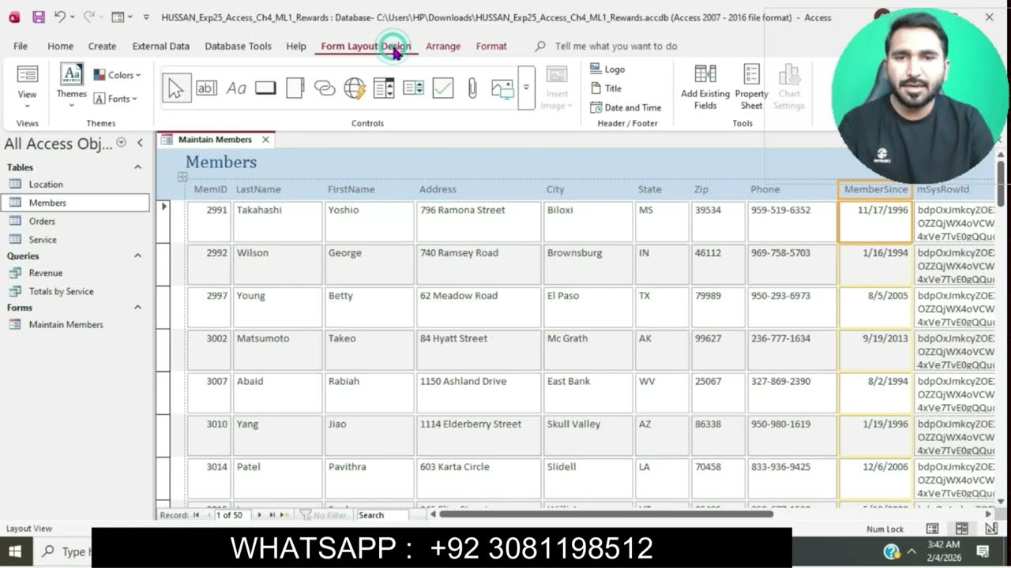The image size is (1011, 568).
Task: Switch to the Home tab
Action: click(60, 46)
